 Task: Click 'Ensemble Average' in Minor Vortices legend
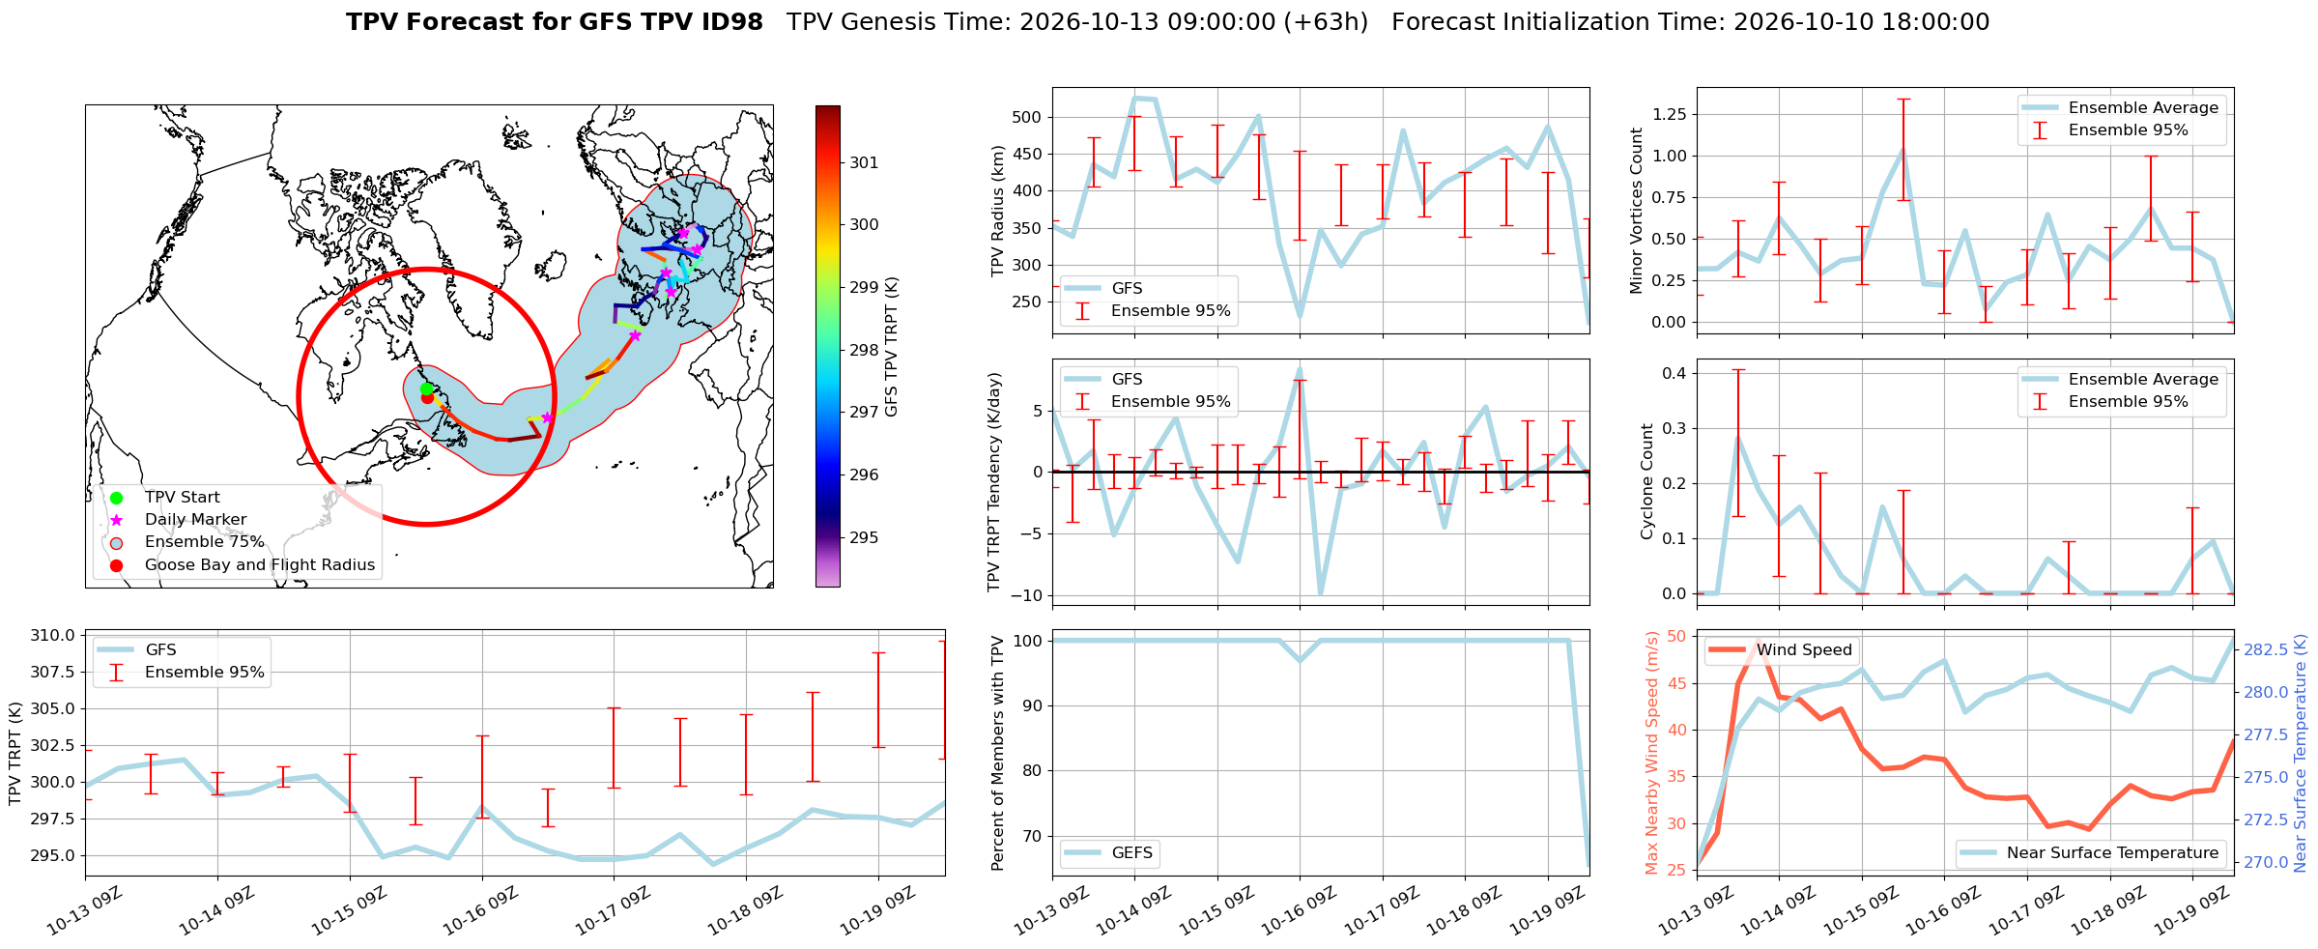(x=2143, y=107)
